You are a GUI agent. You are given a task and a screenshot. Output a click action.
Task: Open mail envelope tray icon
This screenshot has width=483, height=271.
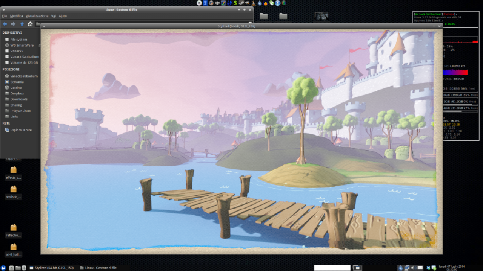pos(420,268)
